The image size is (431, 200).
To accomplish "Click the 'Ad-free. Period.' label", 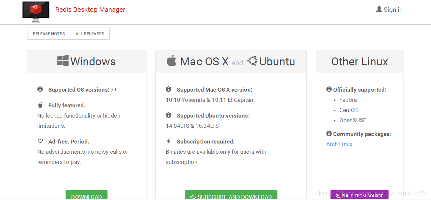I will (69, 142).
